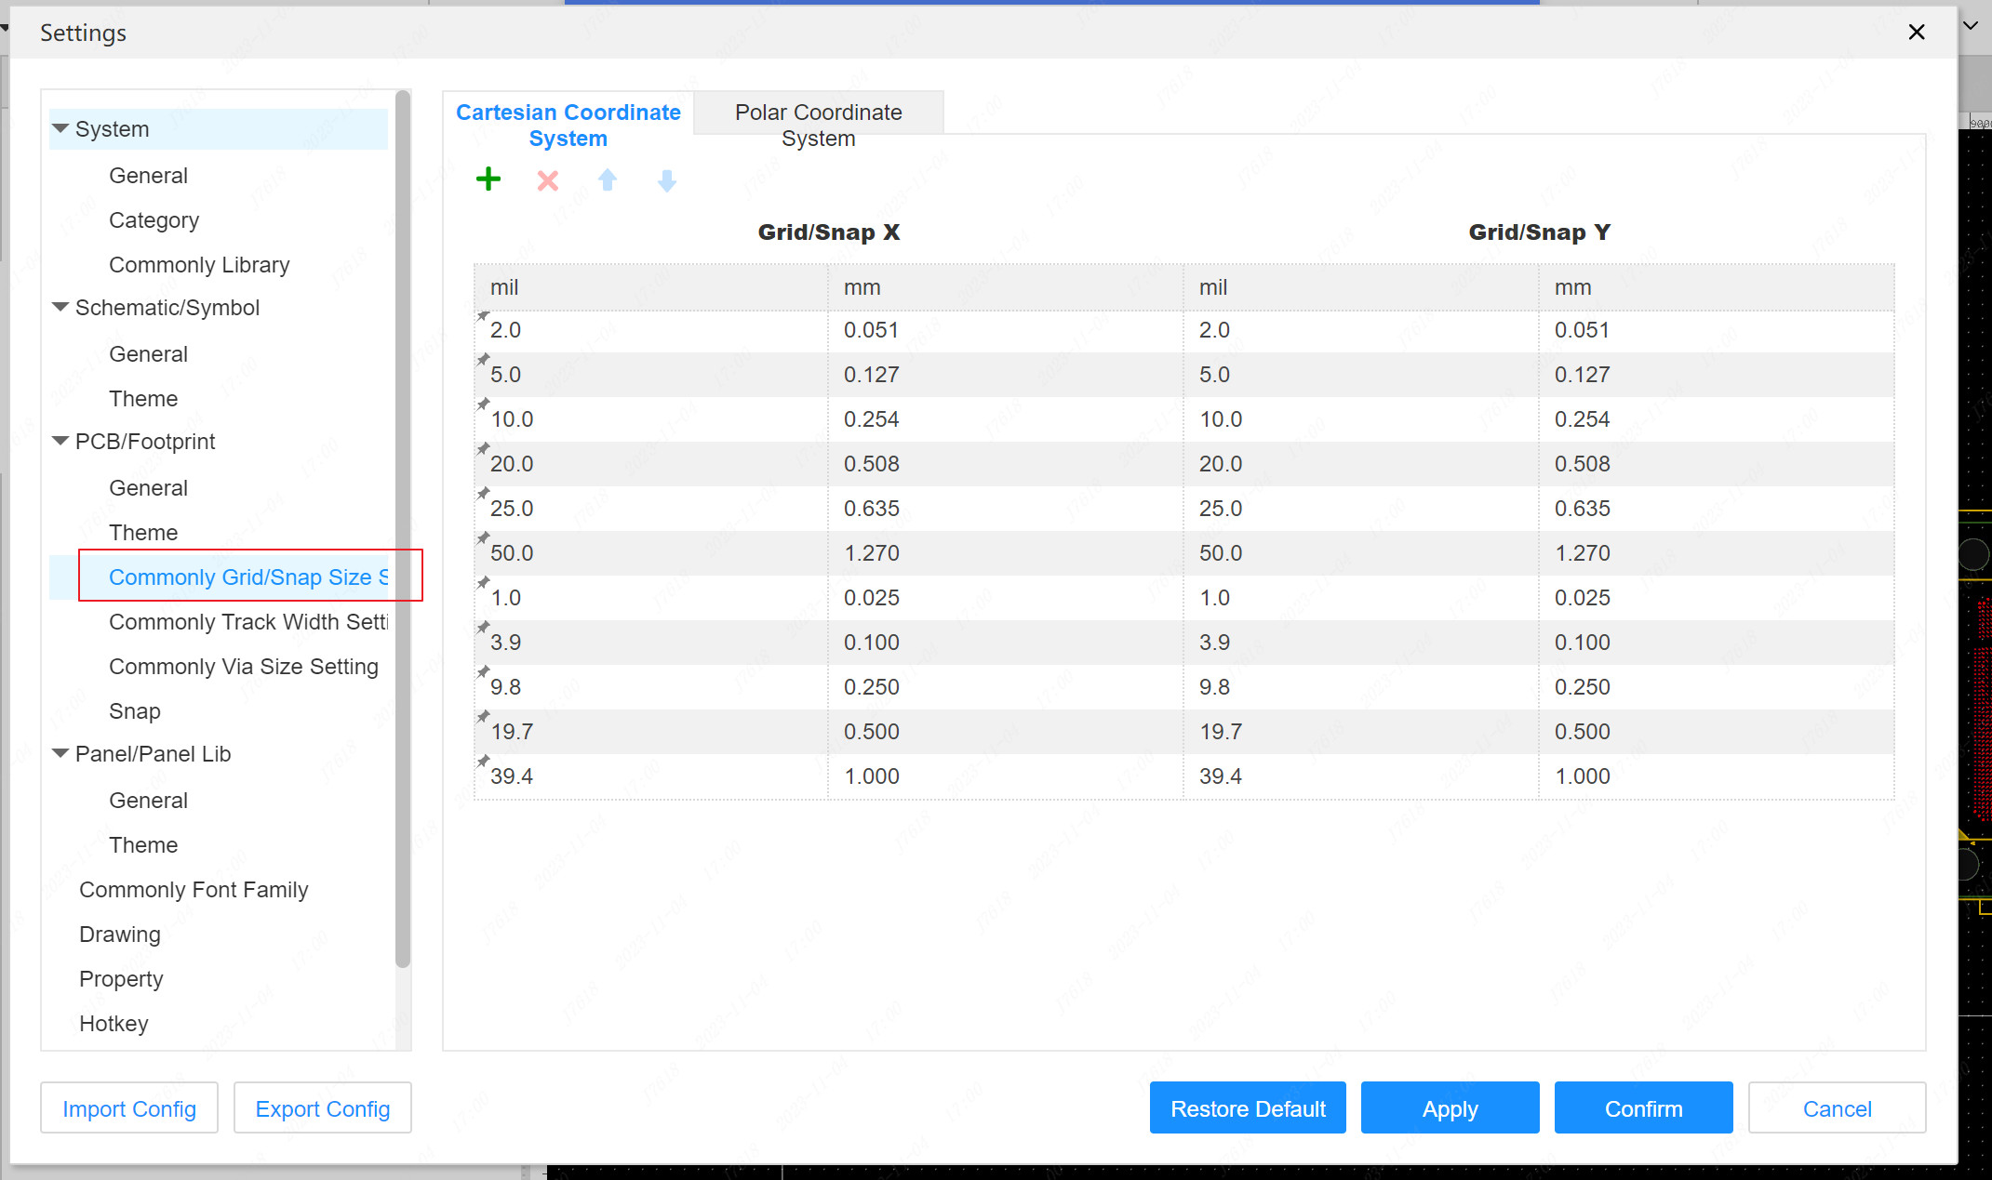Click the Add new grid size icon
This screenshot has height=1180, width=1992.
(x=488, y=179)
